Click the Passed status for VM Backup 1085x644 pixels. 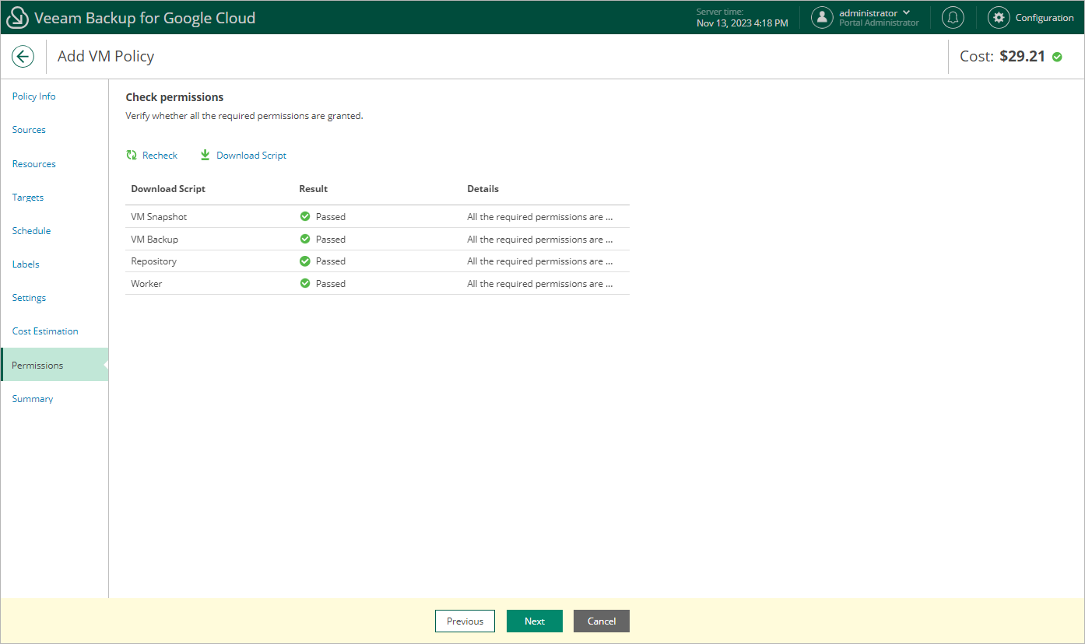tap(331, 240)
